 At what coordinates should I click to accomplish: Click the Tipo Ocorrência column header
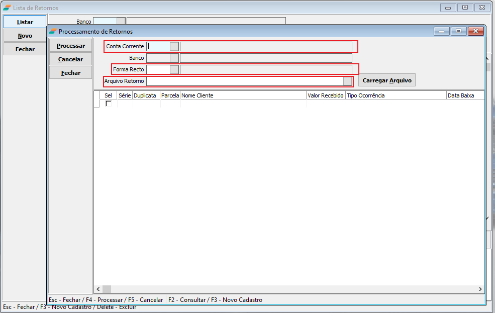click(x=395, y=95)
